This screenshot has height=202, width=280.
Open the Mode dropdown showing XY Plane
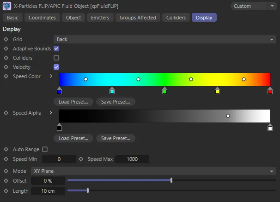tap(153, 171)
